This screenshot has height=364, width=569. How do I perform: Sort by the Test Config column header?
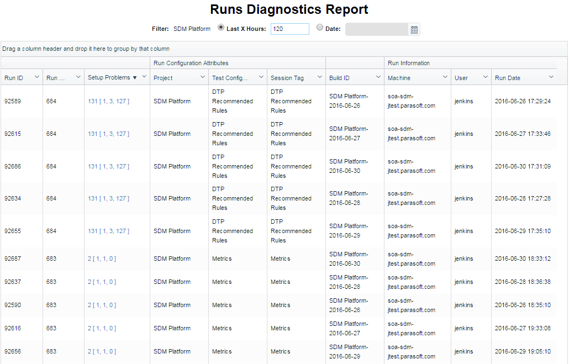click(x=230, y=78)
